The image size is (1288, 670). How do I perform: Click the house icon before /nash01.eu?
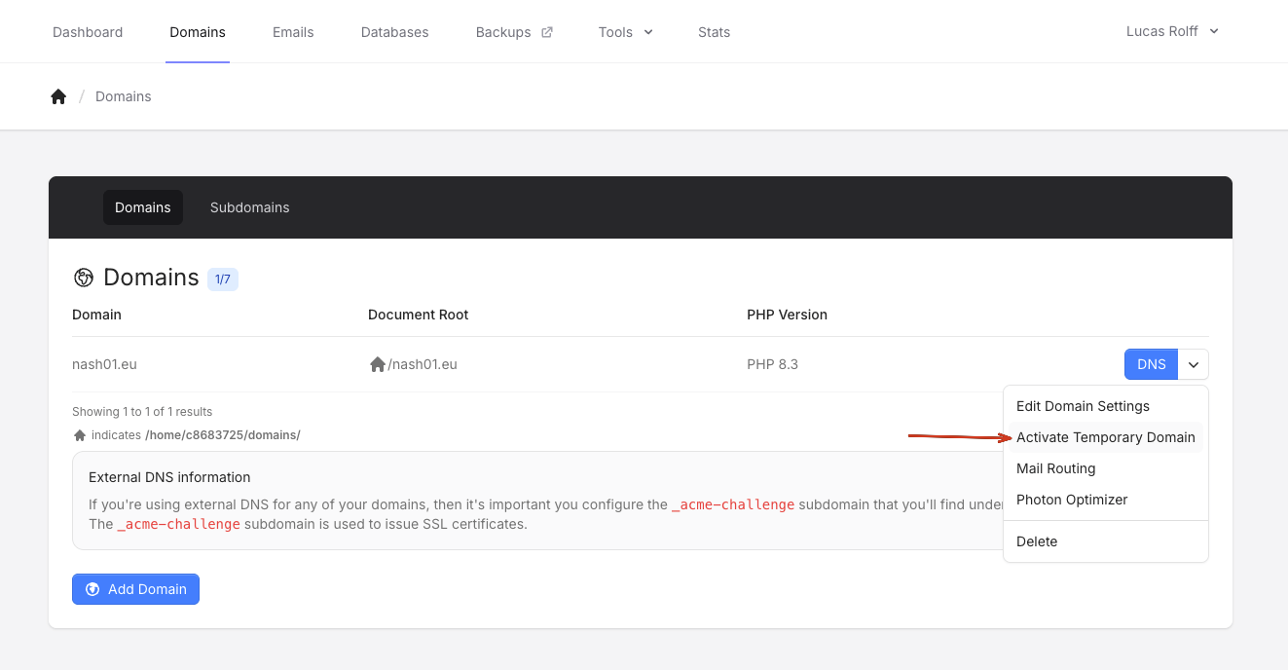[x=378, y=364]
